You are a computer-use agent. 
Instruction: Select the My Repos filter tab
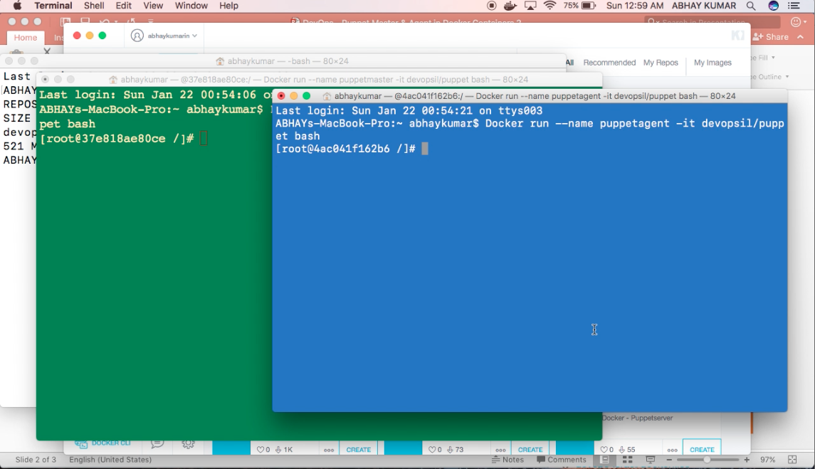tap(661, 63)
